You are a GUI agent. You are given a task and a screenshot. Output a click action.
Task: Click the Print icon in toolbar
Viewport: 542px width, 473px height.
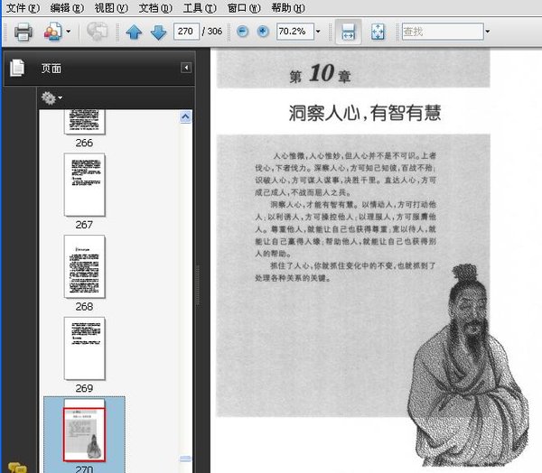pos(23,32)
